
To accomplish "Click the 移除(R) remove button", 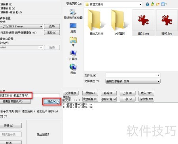I will click(109, 93).
